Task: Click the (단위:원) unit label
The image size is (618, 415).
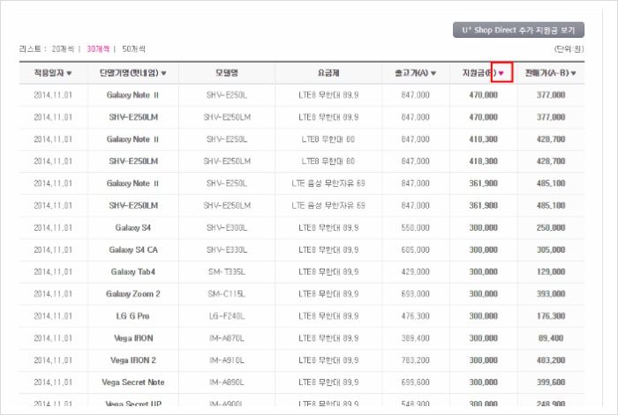Action: pos(569,48)
